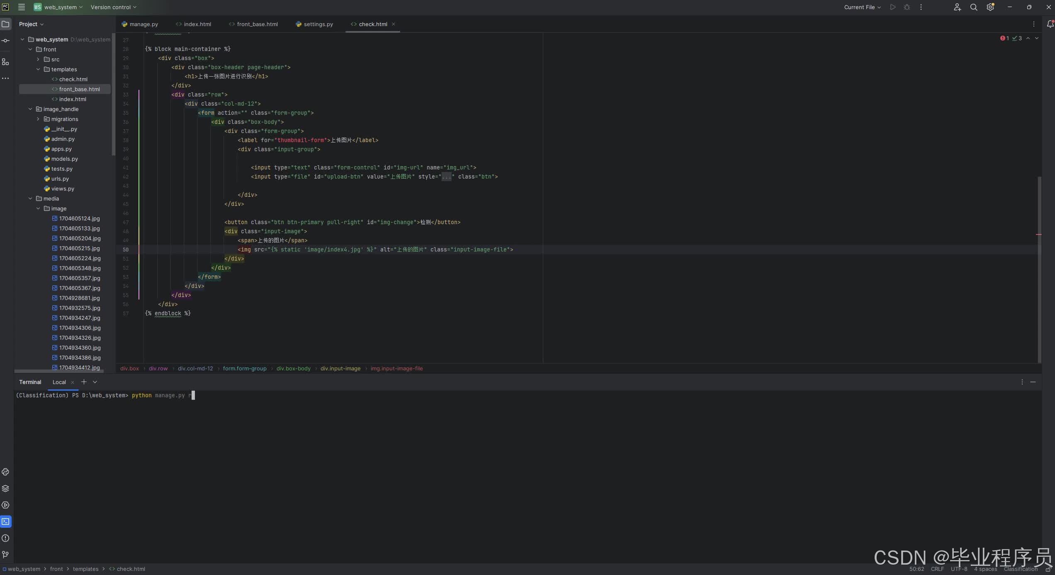The width and height of the screenshot is (1055, 575).
Task: Open the Version control dropdown menu
Action: click(113, 7)
